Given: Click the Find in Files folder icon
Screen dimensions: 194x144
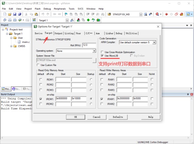Looking at the screenshot, I should 109,14.
